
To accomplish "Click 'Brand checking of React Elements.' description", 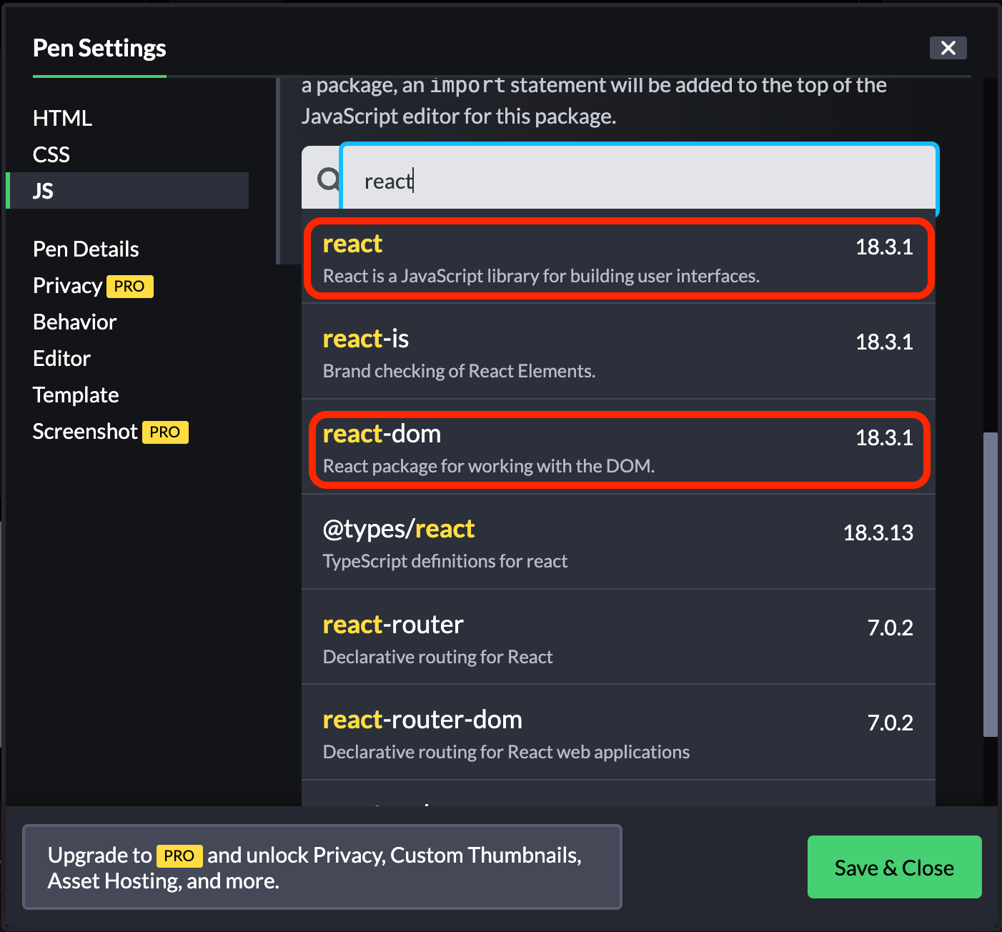I will tap(459, 371).
